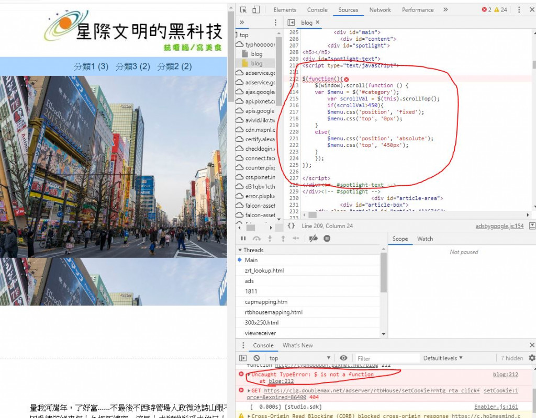Select the 300x250.html thread
The image size is (536, 418).
point(308,322)
